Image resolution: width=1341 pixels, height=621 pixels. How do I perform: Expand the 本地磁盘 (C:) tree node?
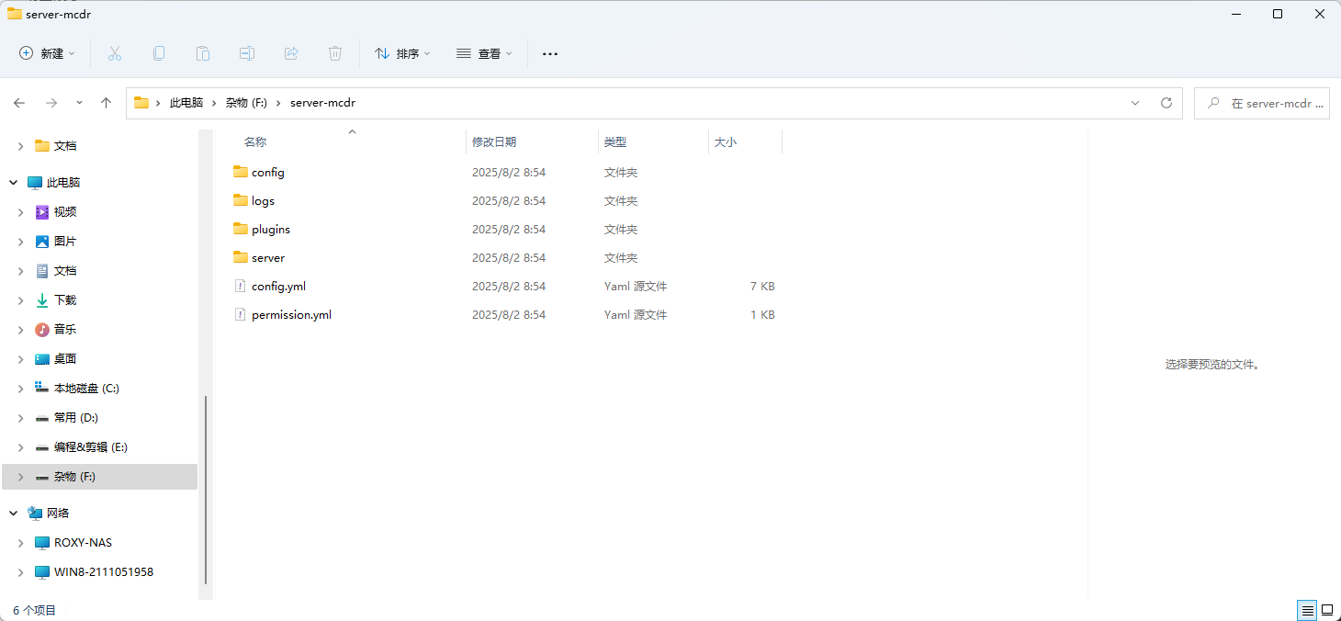pos(21,389)
